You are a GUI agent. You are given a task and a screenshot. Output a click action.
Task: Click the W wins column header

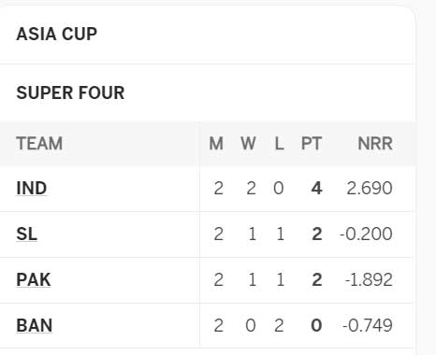point(249,144)
